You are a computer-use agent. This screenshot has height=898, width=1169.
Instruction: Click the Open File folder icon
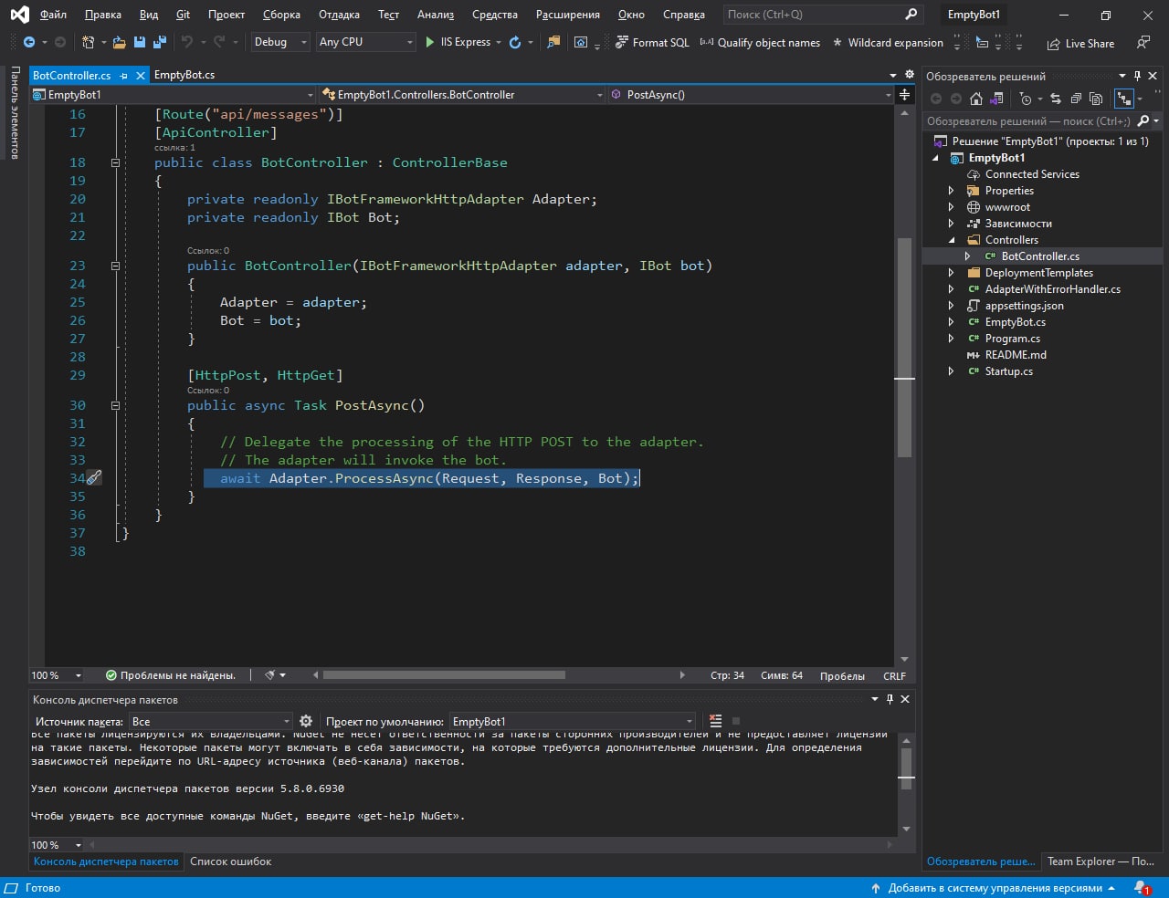click(x=120, y=42)
